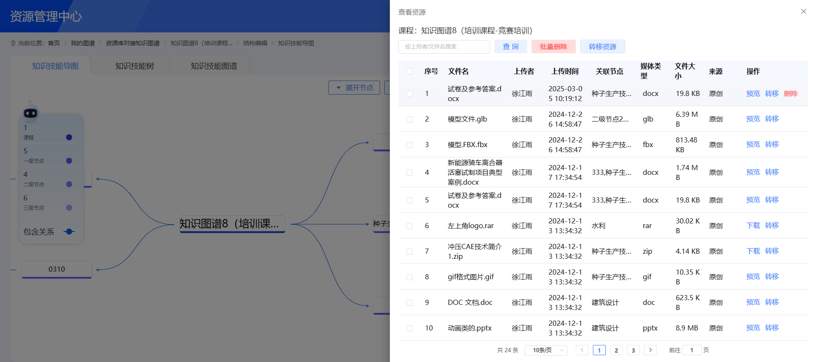Viewport: 813px width, 362px height.
Task: Check the box for 动画类的.pptx row
Action: [409, 328]
